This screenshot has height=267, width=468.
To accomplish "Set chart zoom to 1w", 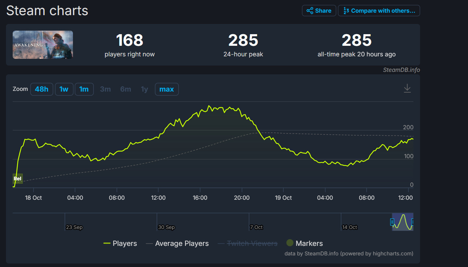I will (64, 89).
